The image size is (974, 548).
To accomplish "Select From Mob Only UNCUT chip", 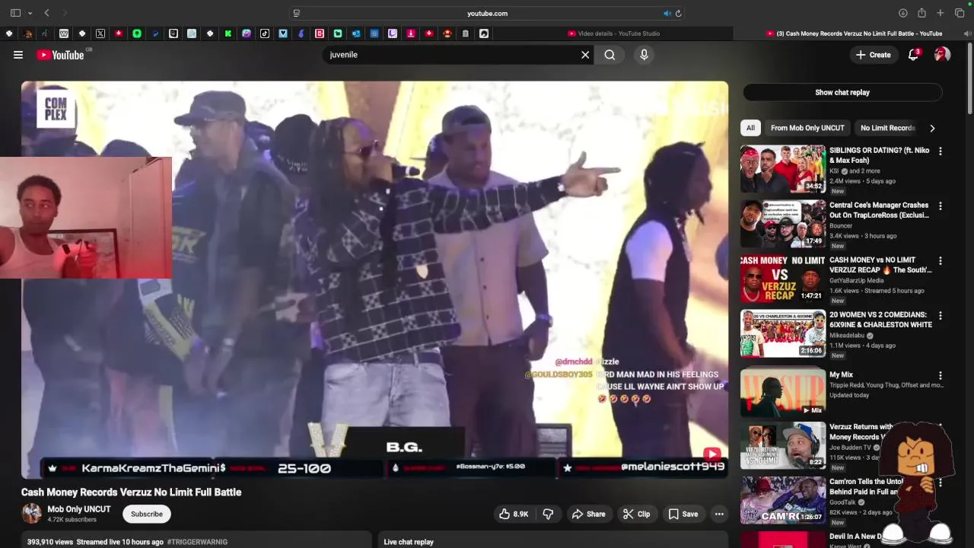I will pyautogui.click(x=807, y=128).
